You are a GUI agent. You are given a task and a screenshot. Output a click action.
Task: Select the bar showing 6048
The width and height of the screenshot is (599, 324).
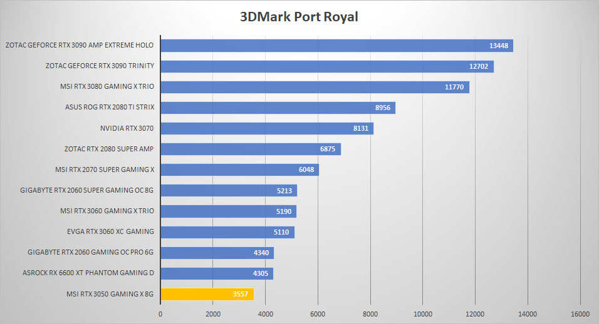[x=240, y=170]
